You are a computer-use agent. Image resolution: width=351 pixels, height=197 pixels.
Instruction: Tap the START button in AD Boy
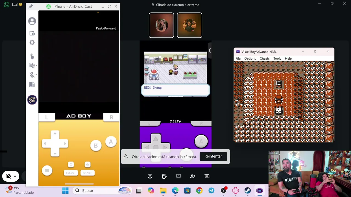coord(87,173)
